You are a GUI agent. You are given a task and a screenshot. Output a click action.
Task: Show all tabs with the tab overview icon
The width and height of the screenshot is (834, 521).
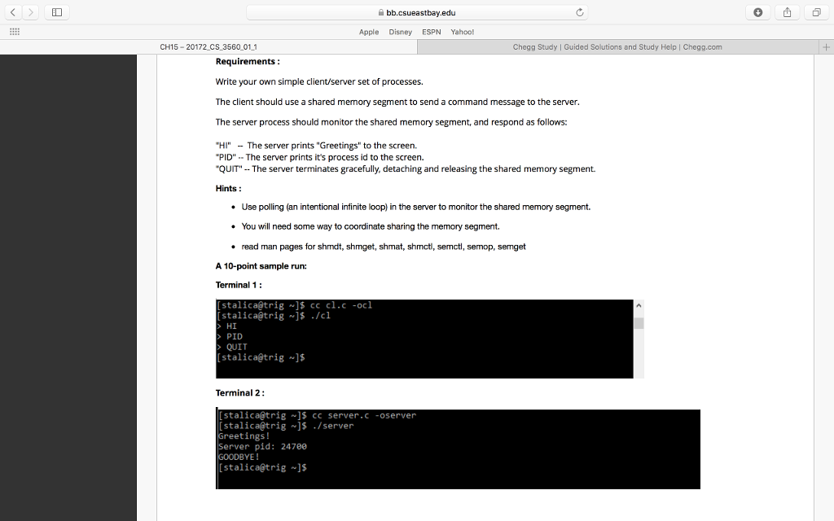point(815,11)
